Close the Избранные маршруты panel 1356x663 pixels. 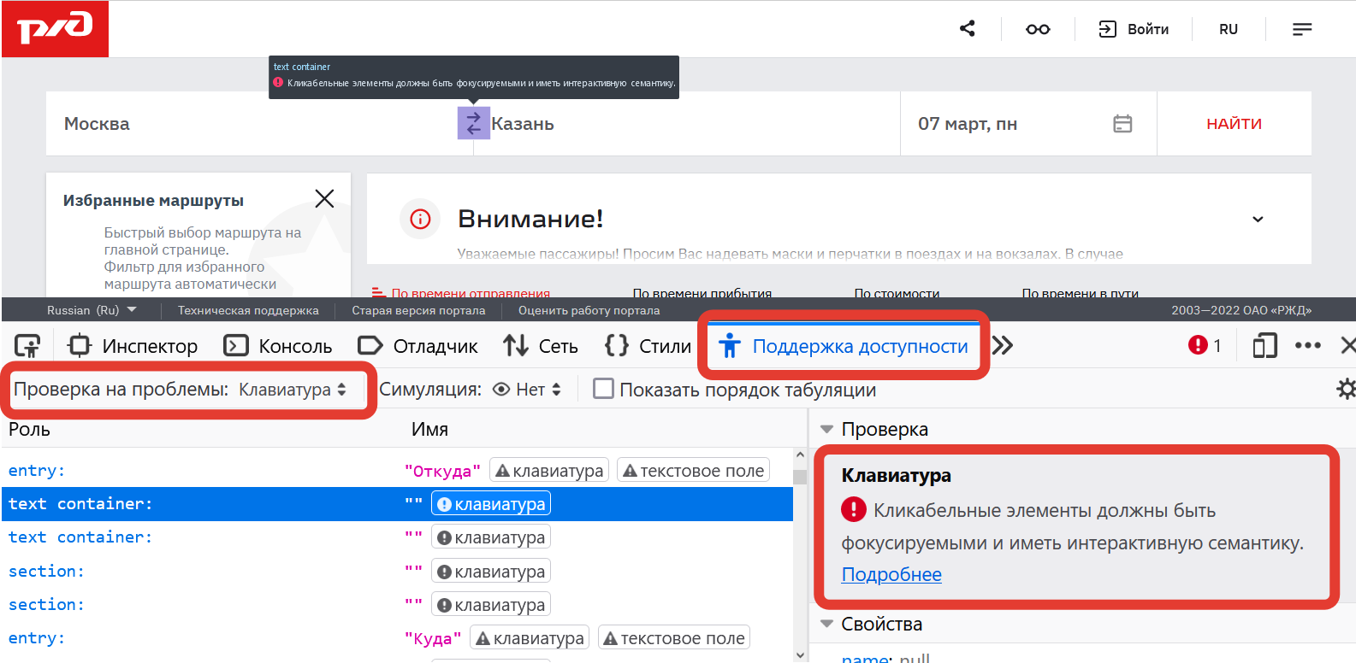(324, 199)
